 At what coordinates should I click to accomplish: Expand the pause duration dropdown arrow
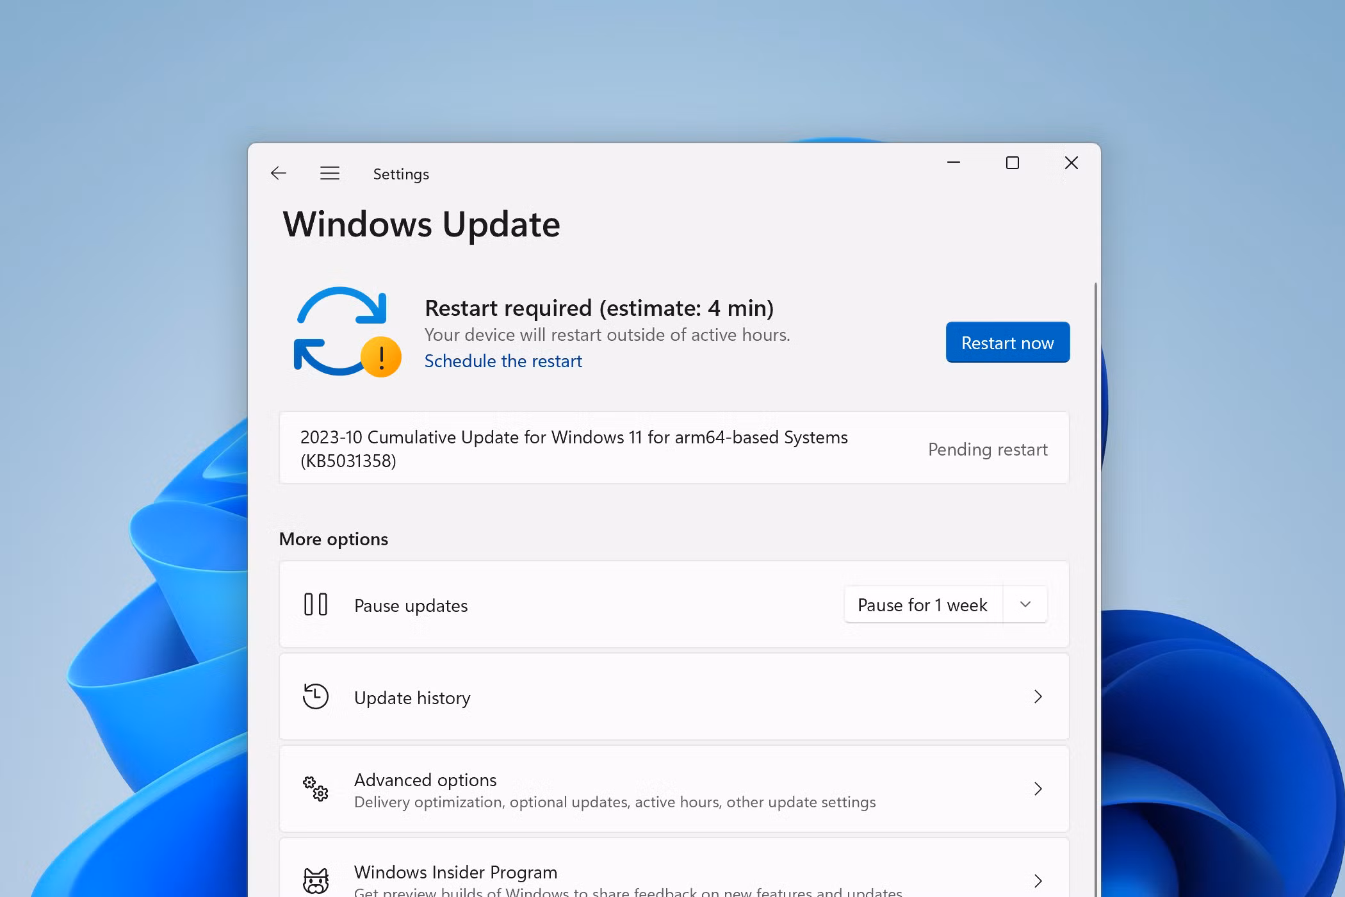(x=1025, y=605)
